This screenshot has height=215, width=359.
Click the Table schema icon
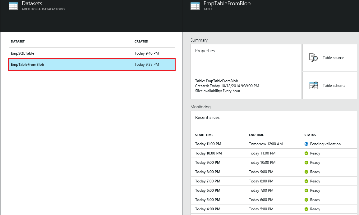click(314, 86)
